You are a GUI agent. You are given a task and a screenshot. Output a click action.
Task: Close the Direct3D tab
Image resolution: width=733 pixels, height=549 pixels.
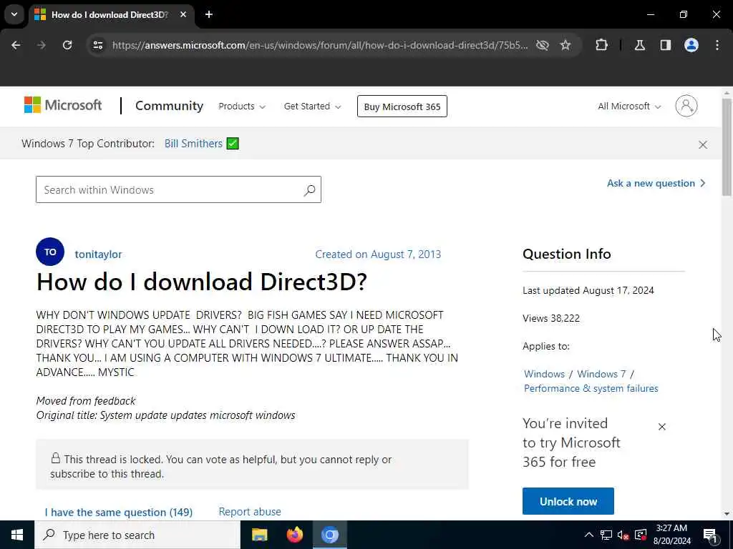pos(183,14)
